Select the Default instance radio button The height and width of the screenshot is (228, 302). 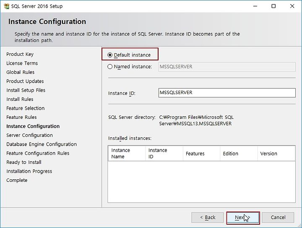pos(110,55)
